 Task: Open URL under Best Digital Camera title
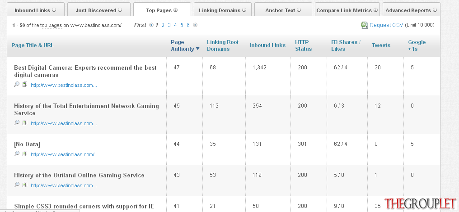coord(64,85)
